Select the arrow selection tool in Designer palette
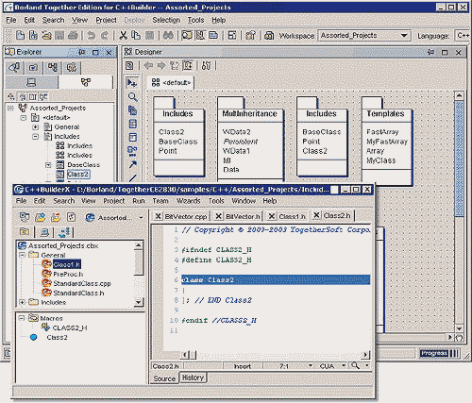 [x=132, y=83]
